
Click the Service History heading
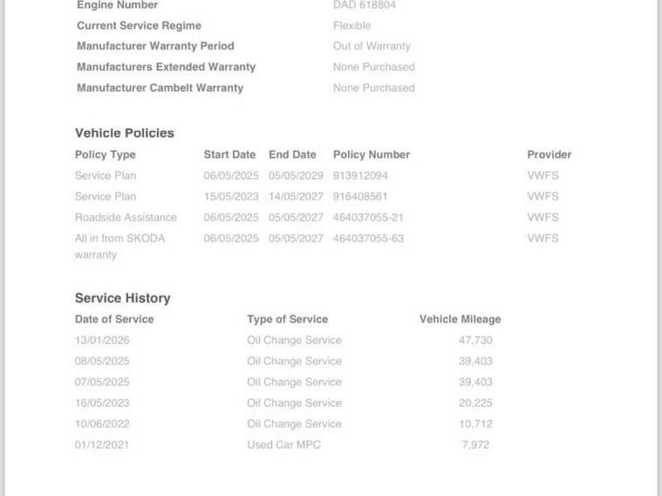[123, 298]
